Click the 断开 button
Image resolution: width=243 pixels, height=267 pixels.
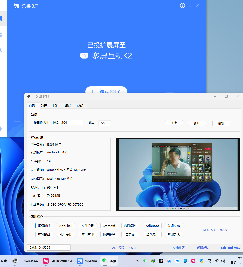tap(197, 123)
